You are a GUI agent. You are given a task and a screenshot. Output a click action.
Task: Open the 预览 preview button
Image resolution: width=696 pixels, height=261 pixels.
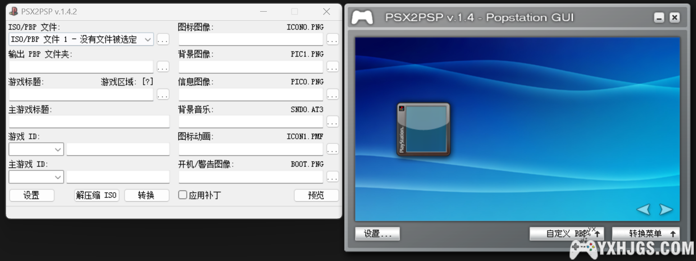[316, 195]
